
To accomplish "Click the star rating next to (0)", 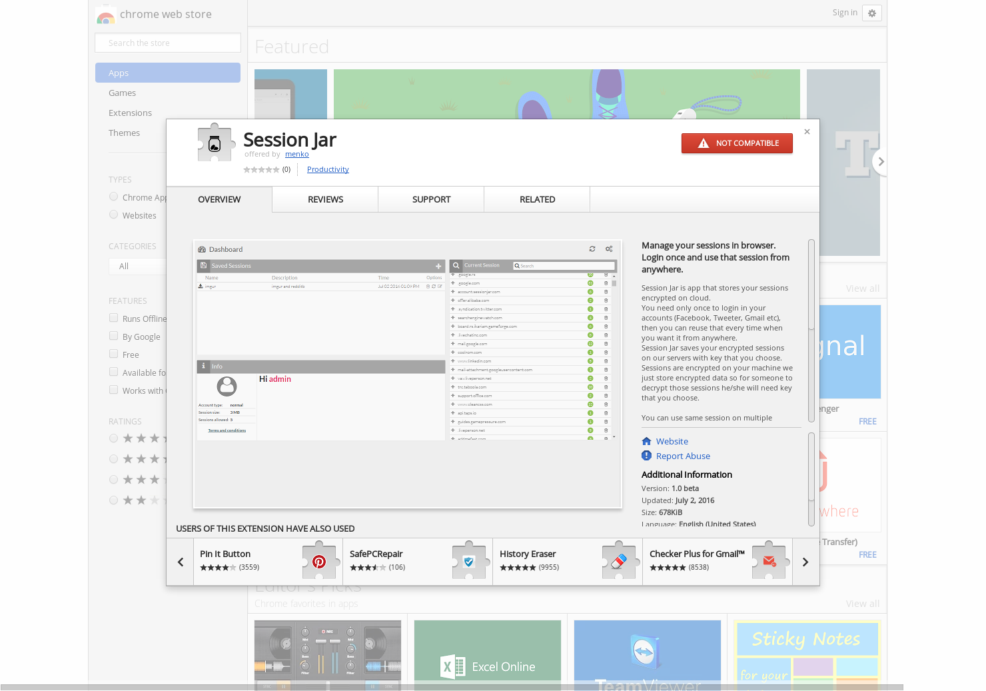I will (261, 170).
